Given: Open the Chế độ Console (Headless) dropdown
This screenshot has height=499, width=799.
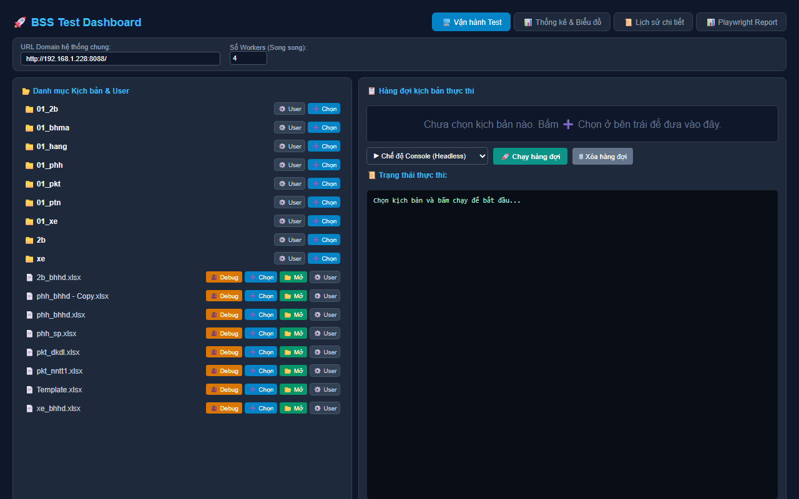Looking at the screenshot, I should pos(427,156).
